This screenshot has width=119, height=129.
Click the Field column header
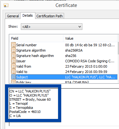point(36,38)
